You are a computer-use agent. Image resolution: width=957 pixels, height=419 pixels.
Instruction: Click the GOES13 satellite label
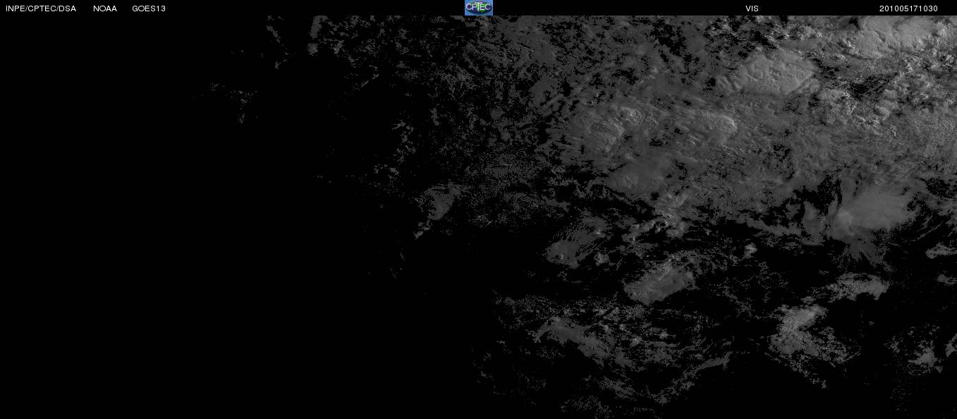click(x=149, y=8)
